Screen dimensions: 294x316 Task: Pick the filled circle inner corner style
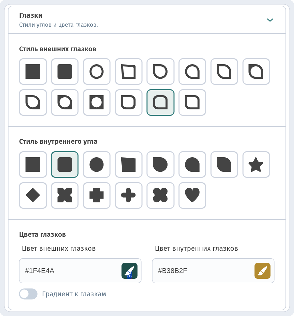point(97,164)
